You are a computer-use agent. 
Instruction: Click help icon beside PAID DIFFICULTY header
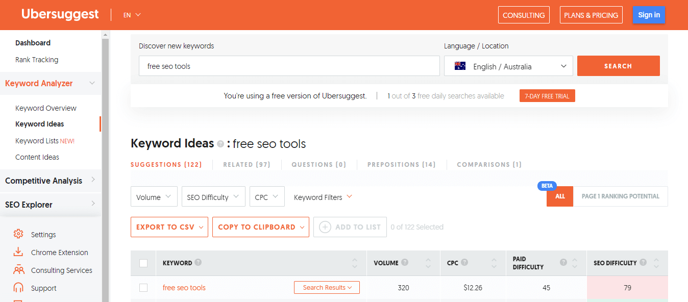563,263
